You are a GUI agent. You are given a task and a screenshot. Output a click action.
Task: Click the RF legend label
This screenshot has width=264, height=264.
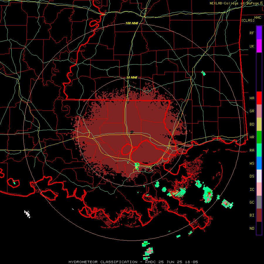tap(252, 33)
